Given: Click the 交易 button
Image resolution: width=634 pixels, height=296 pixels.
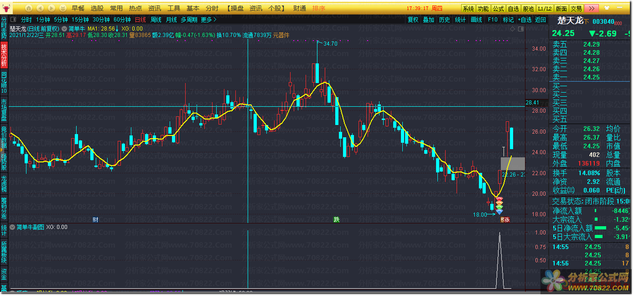Looking at the screenshot, I should 576,9.
